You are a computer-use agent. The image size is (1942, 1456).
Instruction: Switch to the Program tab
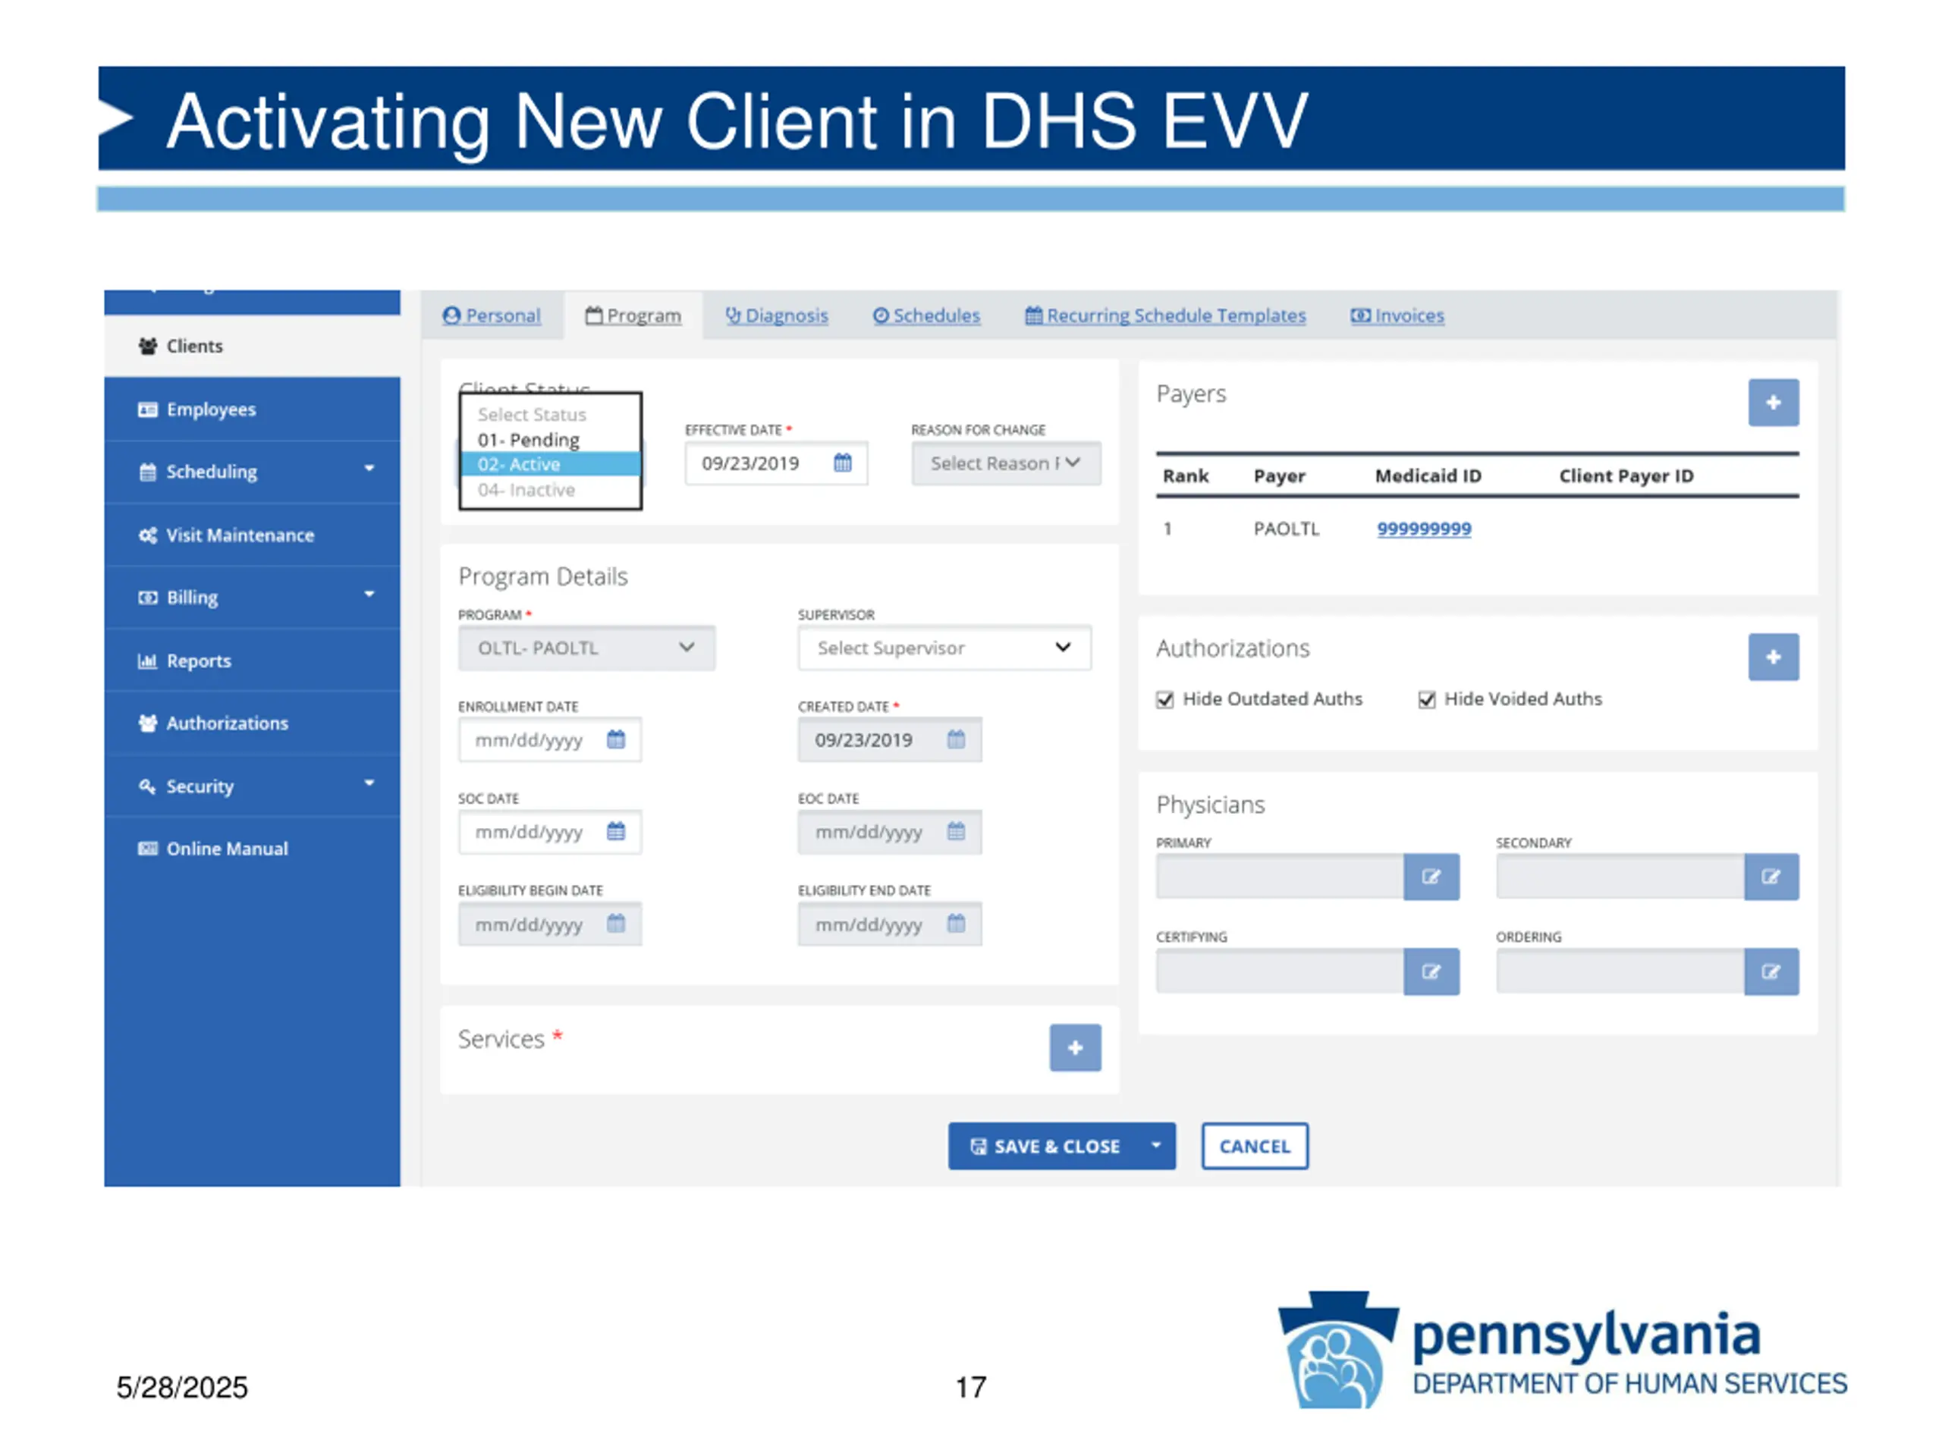tap(633, 315)
